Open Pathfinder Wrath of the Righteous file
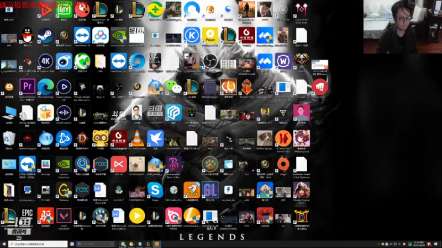Image resolution: width=442 pixels, height=248 pixels. [301, 164]
